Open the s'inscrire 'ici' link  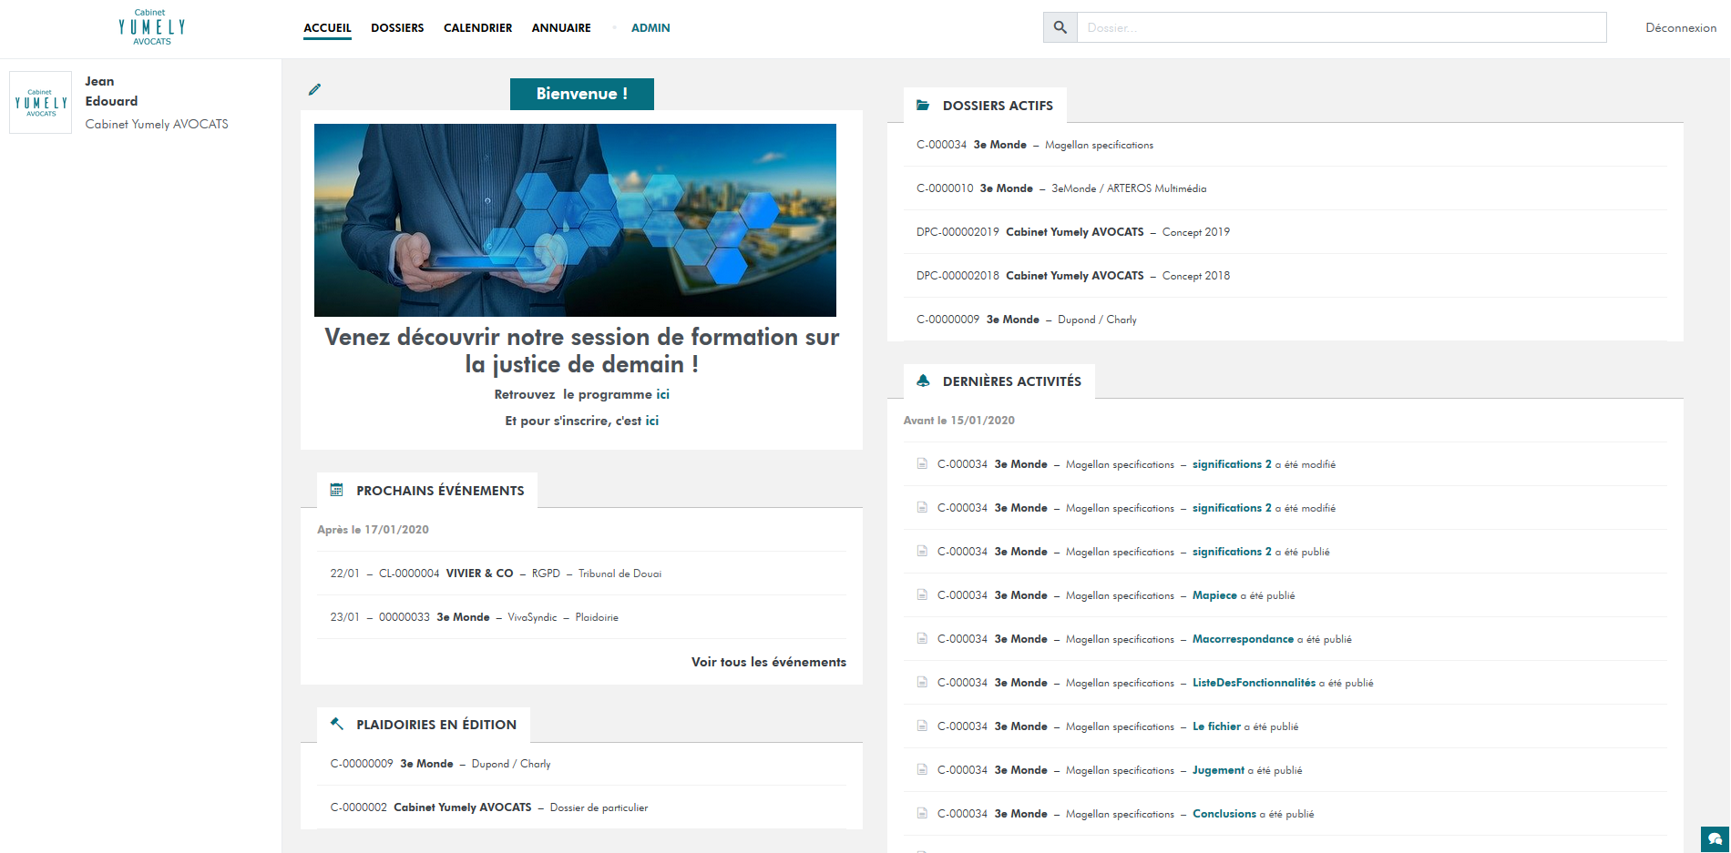652,421
